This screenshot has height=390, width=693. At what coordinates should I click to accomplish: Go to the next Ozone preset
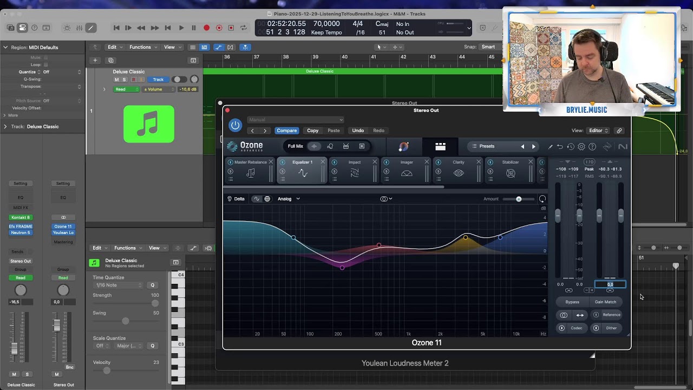533,146
